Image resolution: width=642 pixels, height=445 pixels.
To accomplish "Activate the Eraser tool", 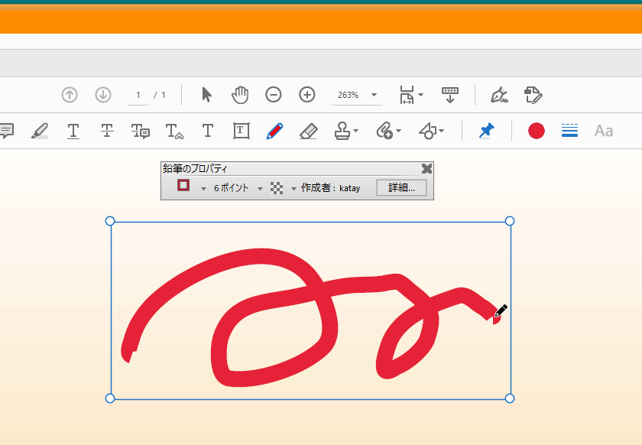I will (307, 131).
